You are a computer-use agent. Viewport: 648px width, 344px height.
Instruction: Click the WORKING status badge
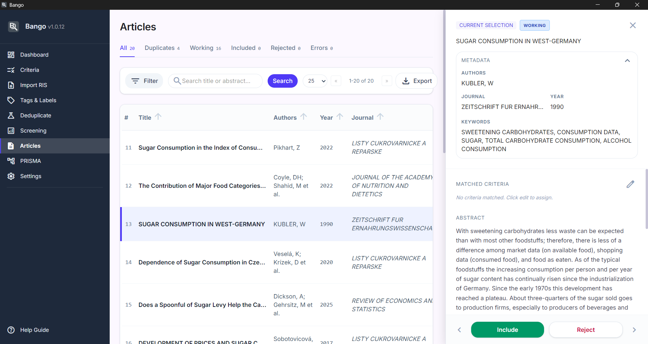point(535,25)
